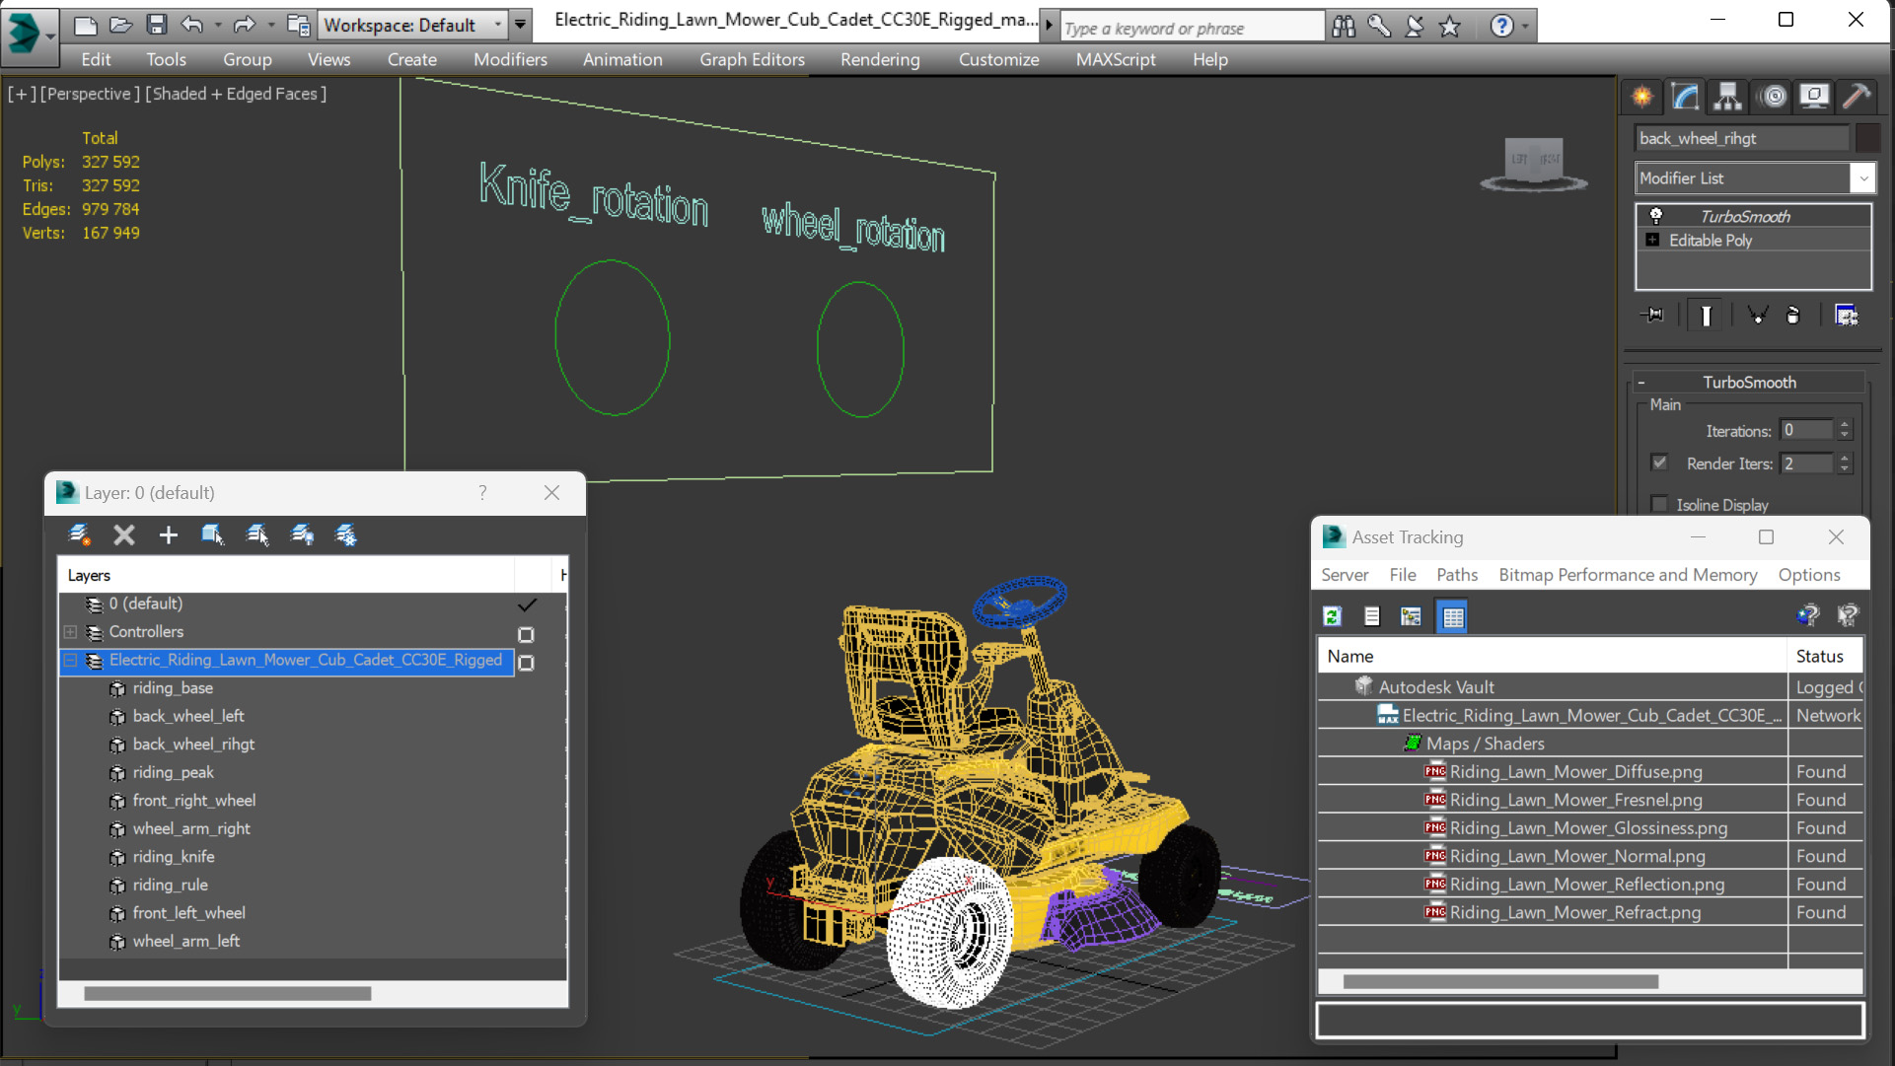The height and width of the screenshot is (1066, 1895).
Task: Enable the Isoline Display checkbox
Action: (x=1659, y=504)
